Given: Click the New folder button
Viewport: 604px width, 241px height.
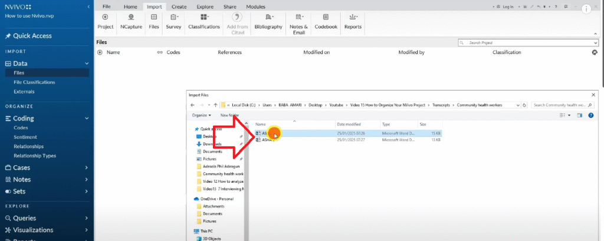Looking at the screenshot, I should [229, 115].
